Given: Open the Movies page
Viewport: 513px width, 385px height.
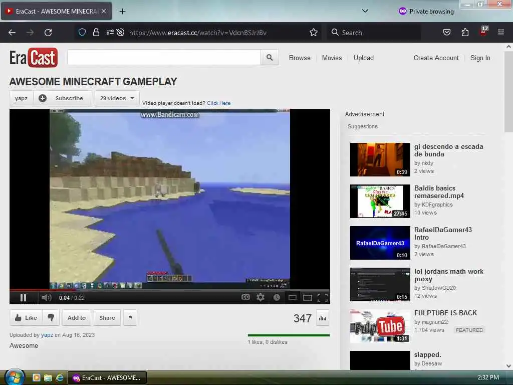Looking at the screenshot, I should (x=332, y=58).
